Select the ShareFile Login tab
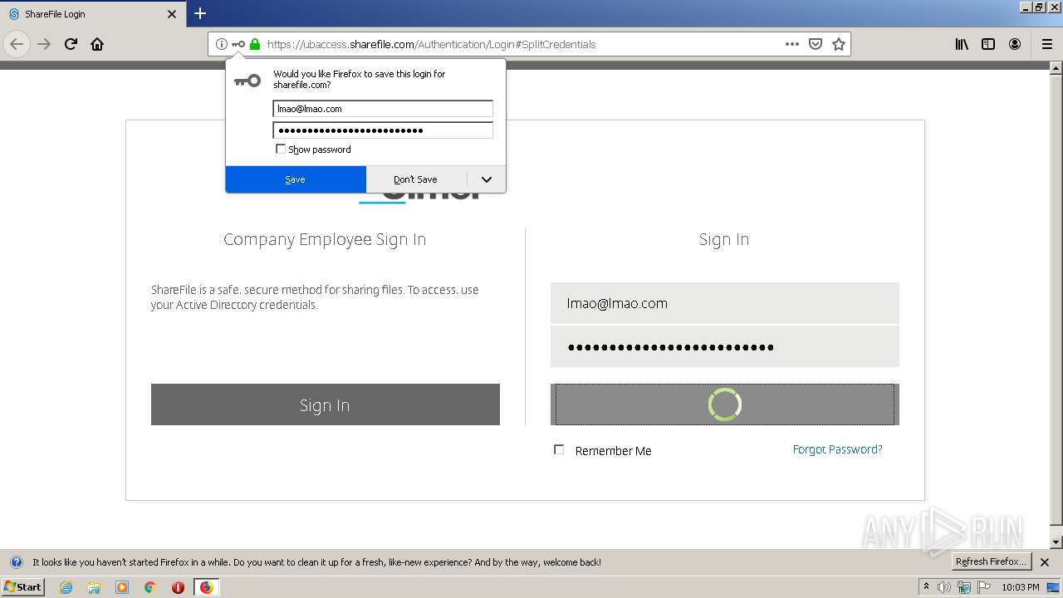Image resolution: width=1063 pixels, height=598 pixels. (x=91, y=14)
